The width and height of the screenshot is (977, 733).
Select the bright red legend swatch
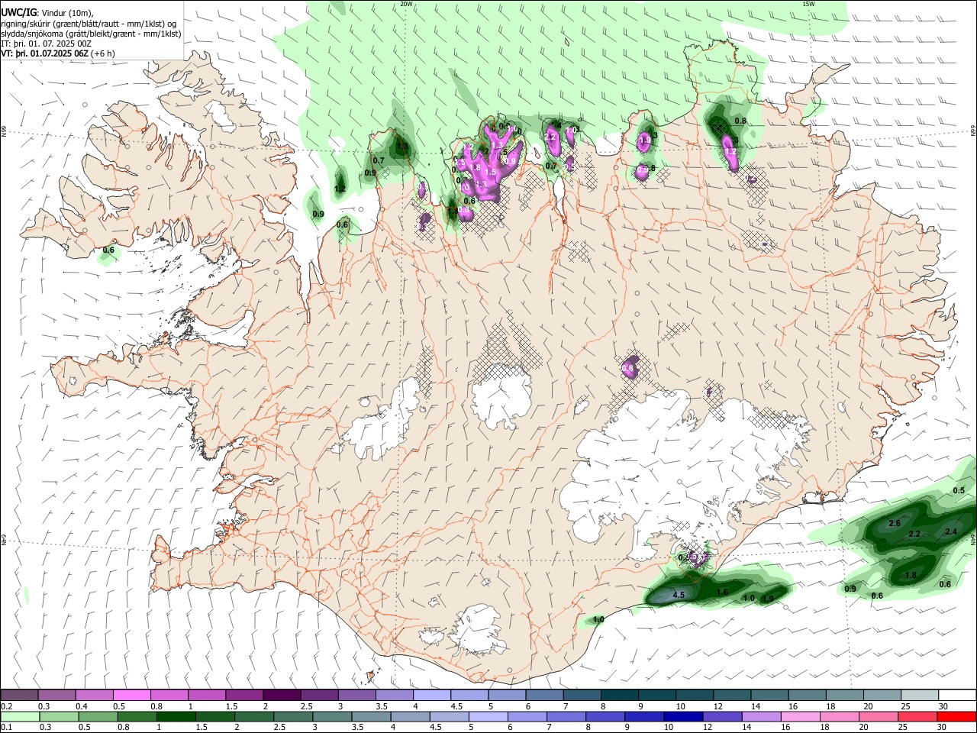tap(956, 716)
